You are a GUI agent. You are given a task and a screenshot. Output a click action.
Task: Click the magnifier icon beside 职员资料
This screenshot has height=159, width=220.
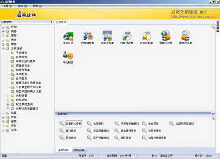(62, 138)
